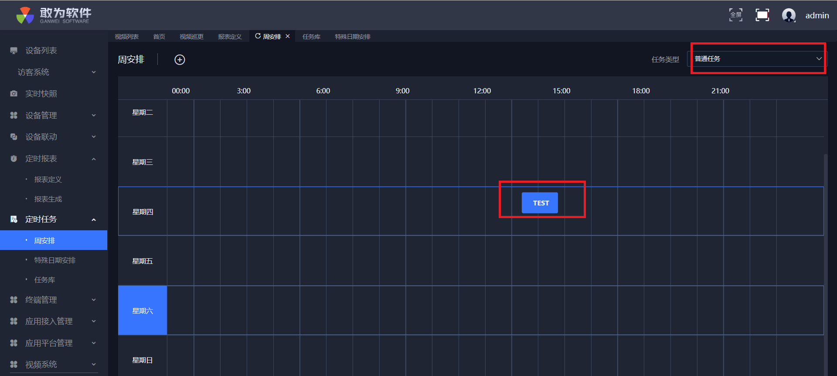Open 实时快照 camera menu item
This screenshot has width=837, height=376.
[x=41, y=94]
